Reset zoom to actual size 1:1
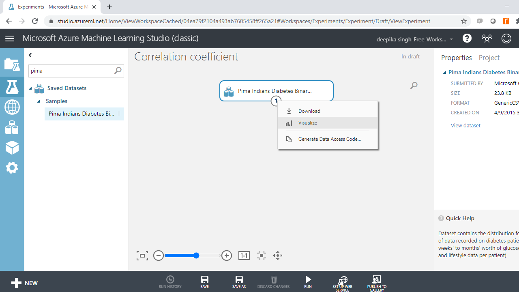 point(244,255)
